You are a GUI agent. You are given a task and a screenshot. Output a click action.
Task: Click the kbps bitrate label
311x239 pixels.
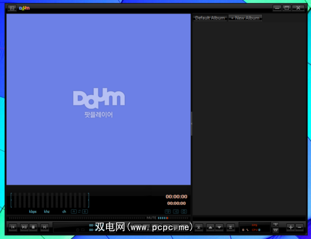coord(33,211)
